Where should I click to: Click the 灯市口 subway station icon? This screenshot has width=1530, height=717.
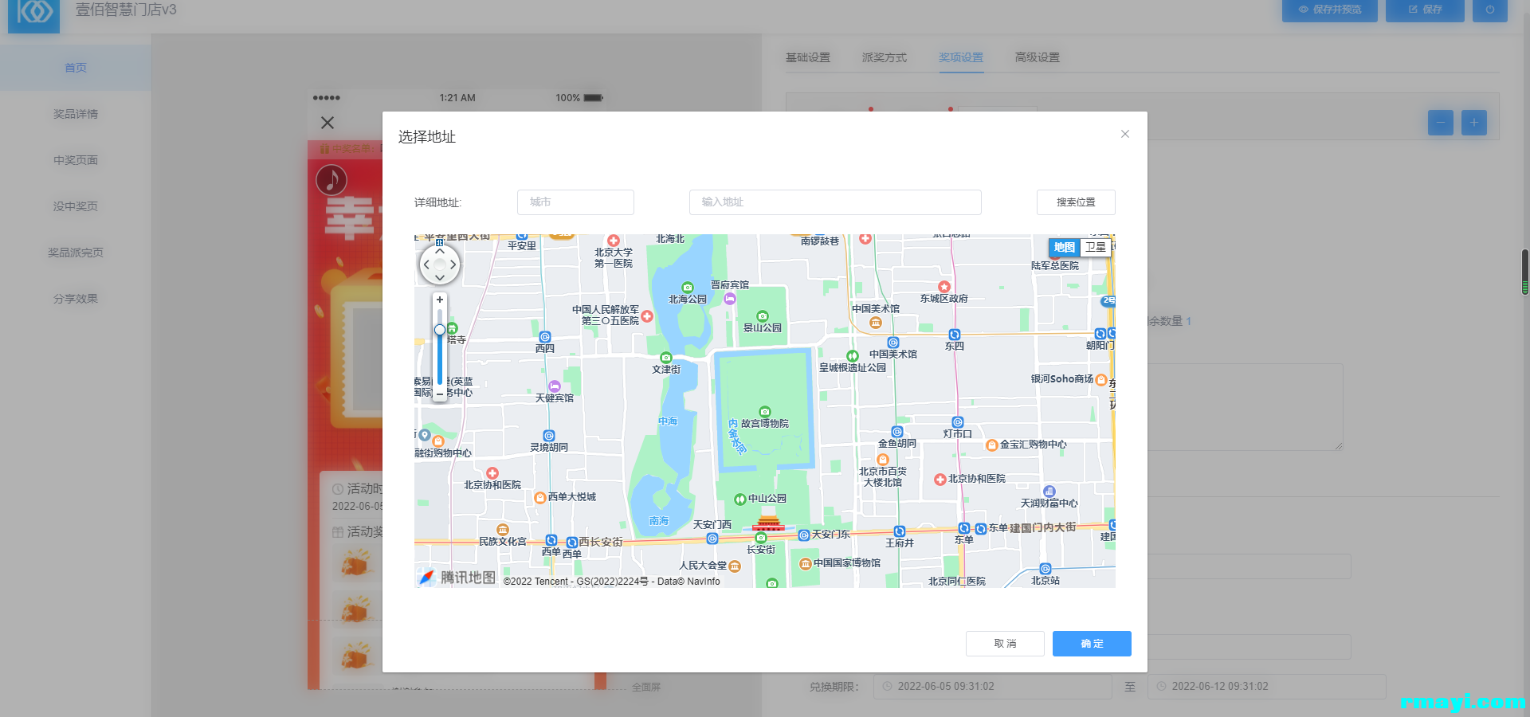pos(958,422)
